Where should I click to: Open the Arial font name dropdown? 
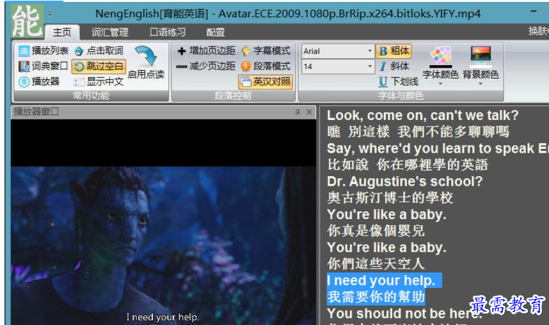(x=370, y=51)
